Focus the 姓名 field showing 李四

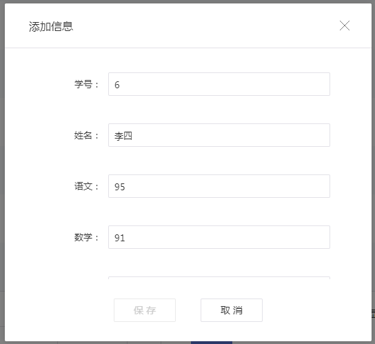click(219, 135)
